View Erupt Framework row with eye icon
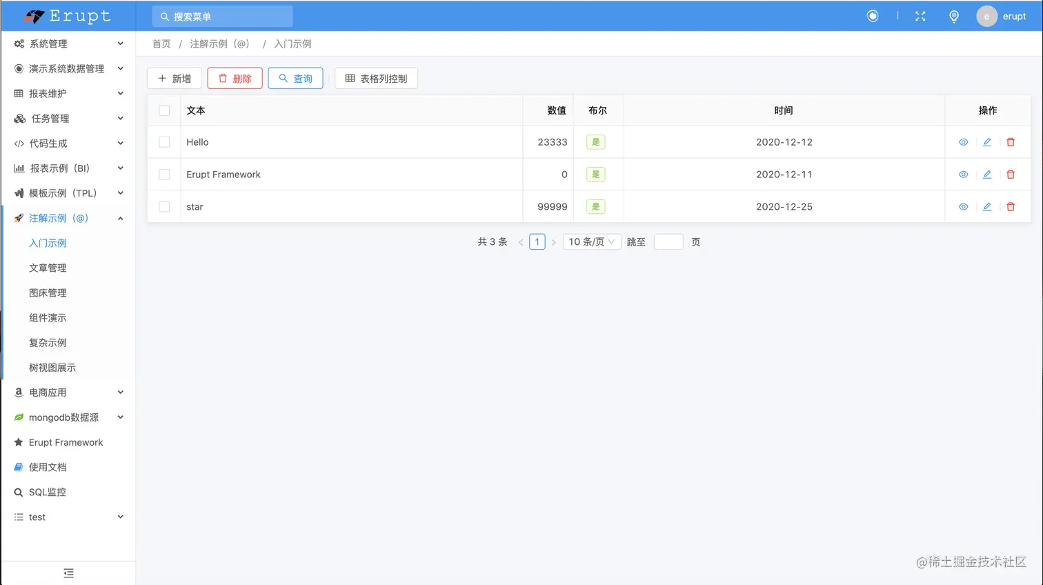The width and height of the screenshot is (1043, 585). 964,175
